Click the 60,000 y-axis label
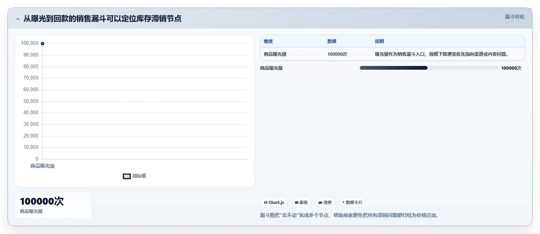540x234 pixels. point(31,90)
